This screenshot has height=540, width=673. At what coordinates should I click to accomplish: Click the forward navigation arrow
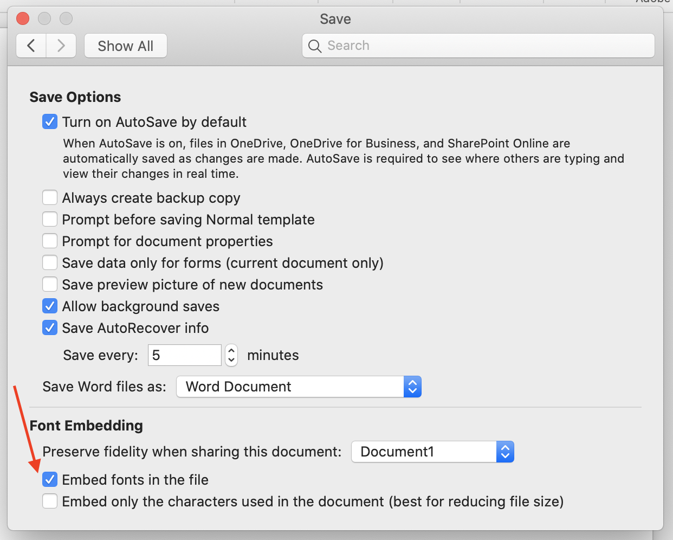tap(61, 46)
